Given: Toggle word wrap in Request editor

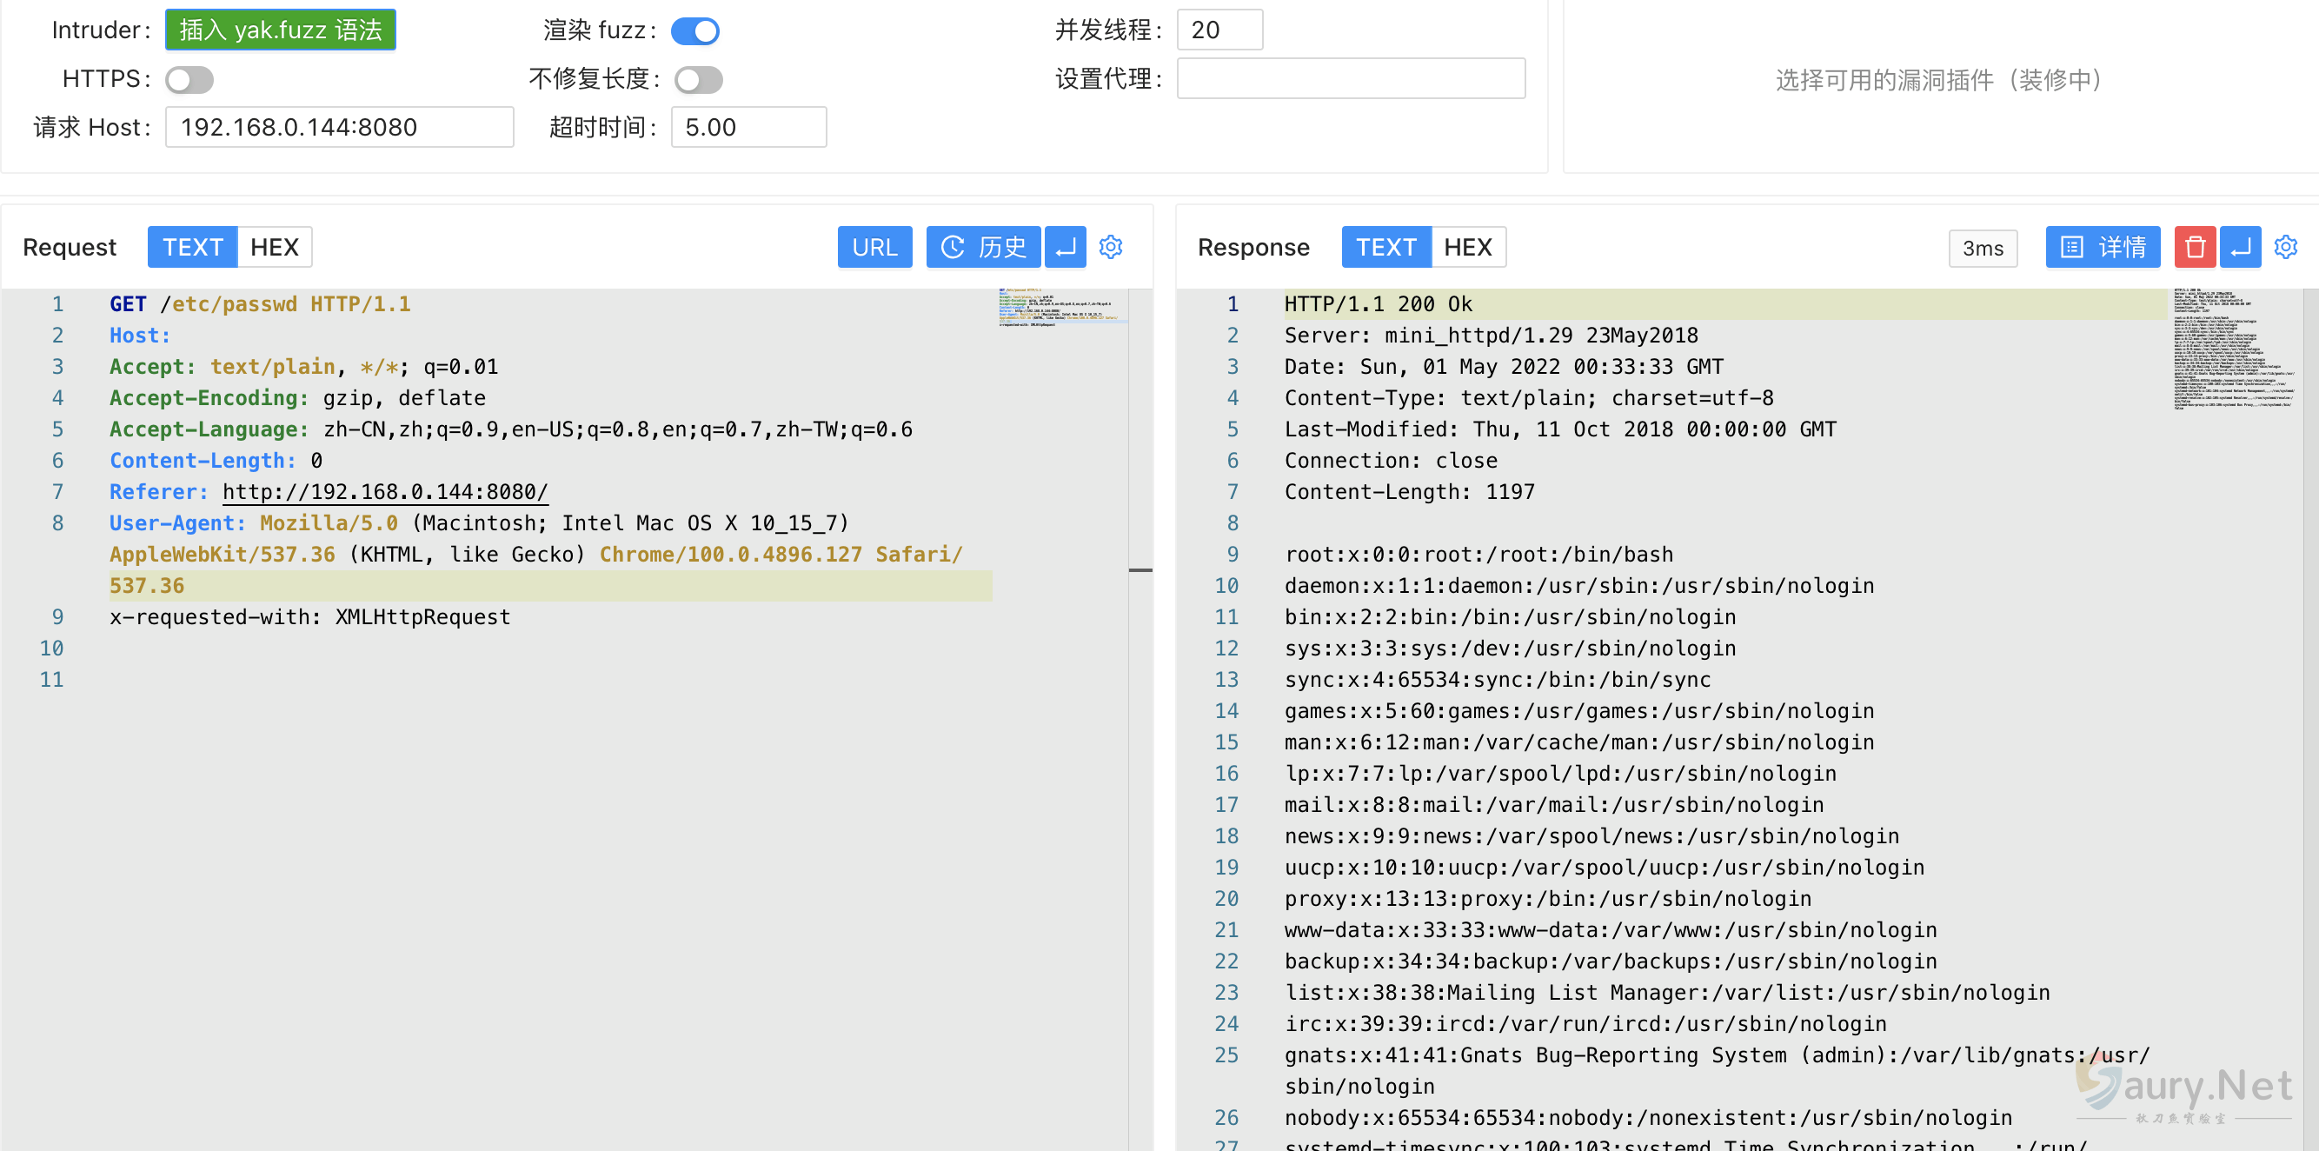Looking at the screenshot, I should 1065,247.
